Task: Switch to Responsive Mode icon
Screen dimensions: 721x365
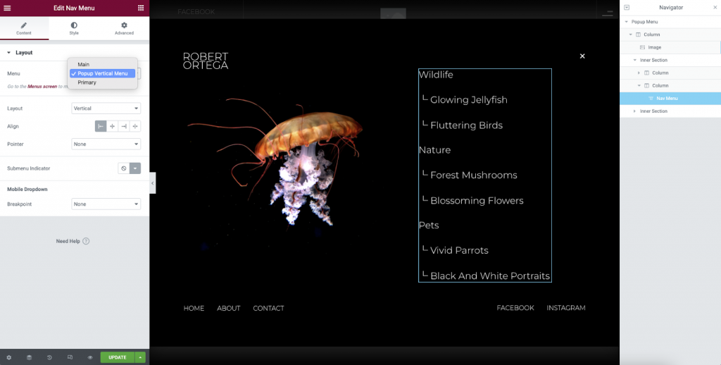Action: pos(70,357)
